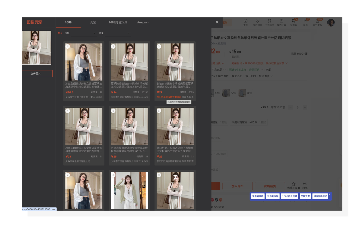Close the image search panel
Screen dimensions: 364x228
click(x=217, y=22)
